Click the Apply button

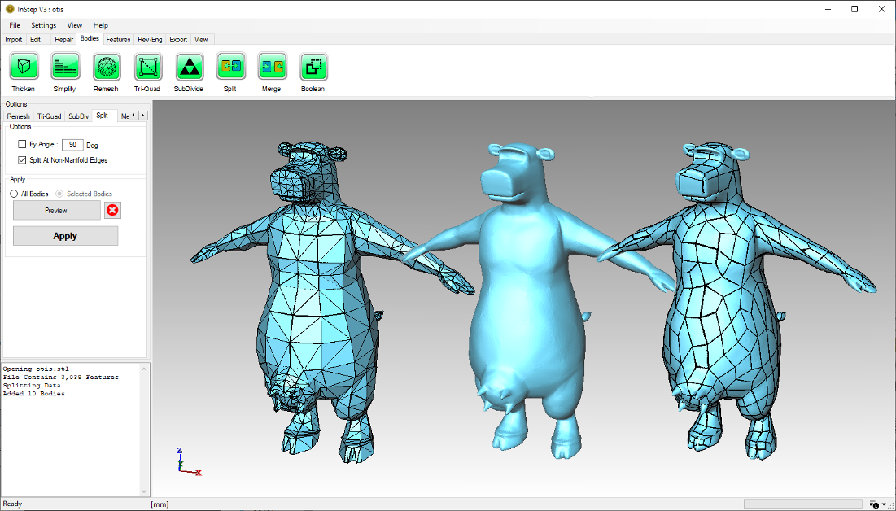coord(66,236)
